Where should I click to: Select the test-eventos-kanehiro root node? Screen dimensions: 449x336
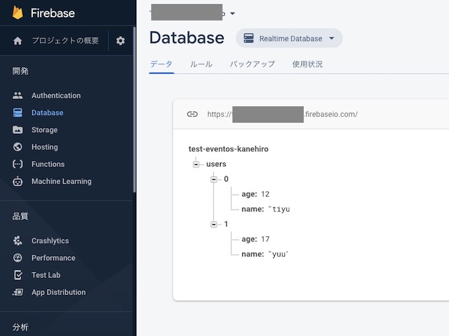pos(228,149)
